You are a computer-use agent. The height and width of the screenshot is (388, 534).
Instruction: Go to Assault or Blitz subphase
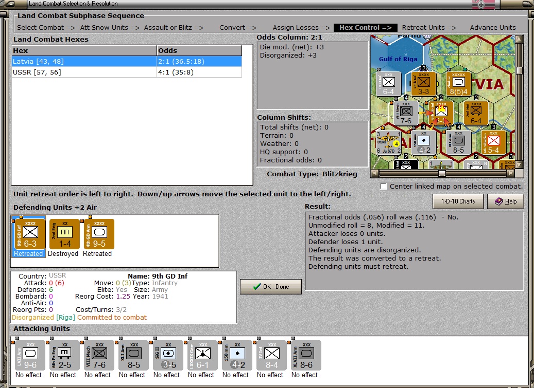[174, 28]
